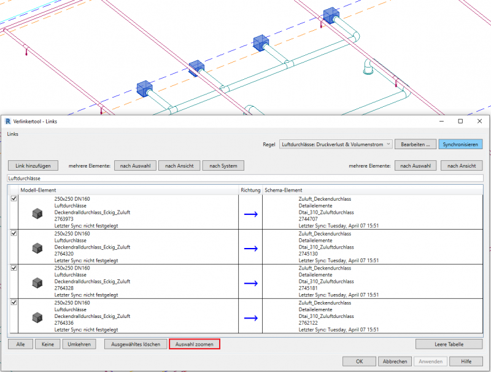This screenshot has height=372, width=491.
Task: Click the air outlet icon for element 2763973
Action: coord(37,213)
